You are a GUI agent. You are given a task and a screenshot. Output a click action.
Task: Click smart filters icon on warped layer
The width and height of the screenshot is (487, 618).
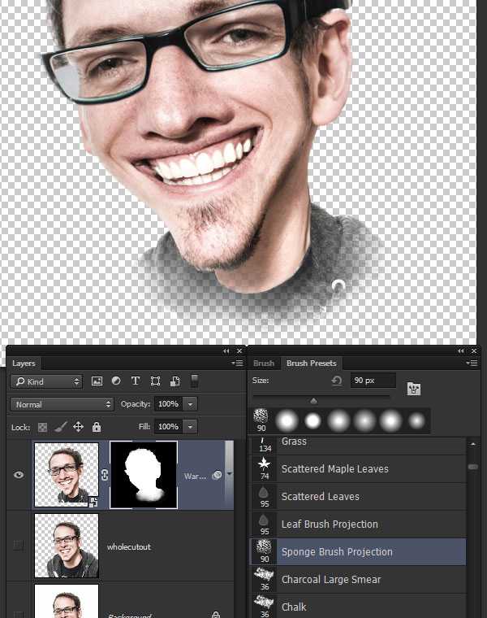point(217,476)
